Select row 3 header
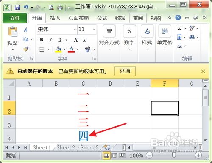This screenshot has width=212, height=163. coord(9,122)
